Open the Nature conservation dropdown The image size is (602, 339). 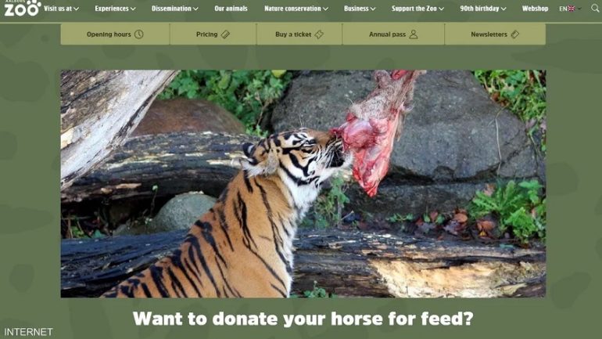click(296, 9)
